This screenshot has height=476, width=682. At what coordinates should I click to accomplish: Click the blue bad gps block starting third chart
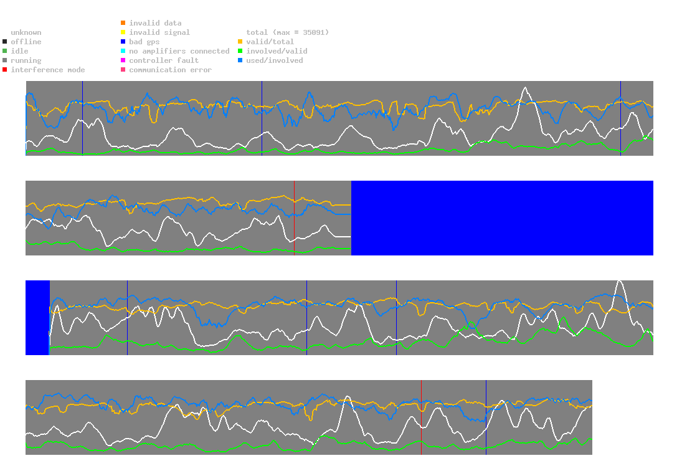37,318
